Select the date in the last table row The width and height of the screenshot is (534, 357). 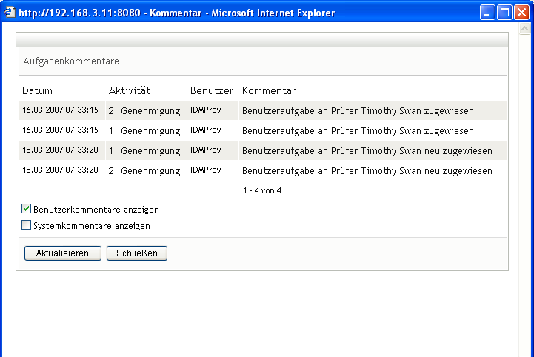(x=60, y=170)
